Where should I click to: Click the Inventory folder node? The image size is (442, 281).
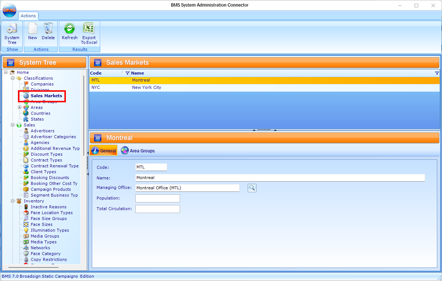pyautogui.click(x=34, y=201)
